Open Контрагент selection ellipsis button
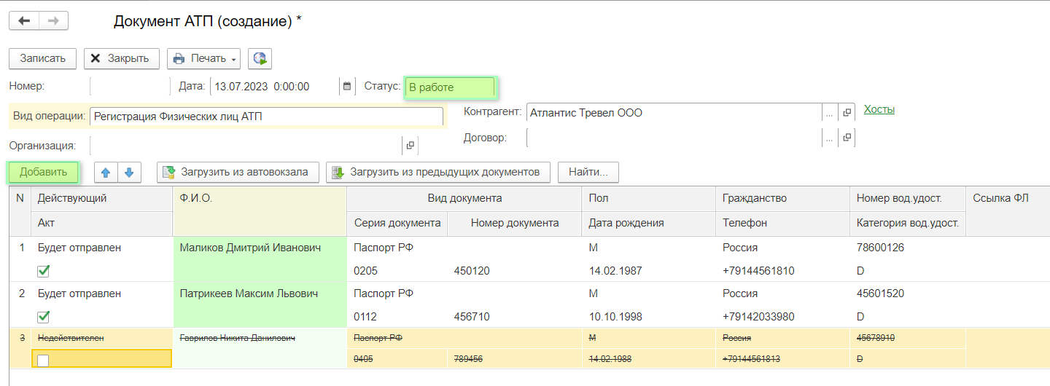This screenshot has width=1050, height=386. click(829, 113)
